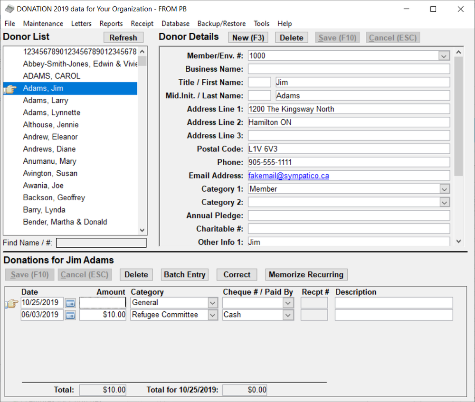Click the application icon in title bar
475x402 pixels.
(9, 9)
